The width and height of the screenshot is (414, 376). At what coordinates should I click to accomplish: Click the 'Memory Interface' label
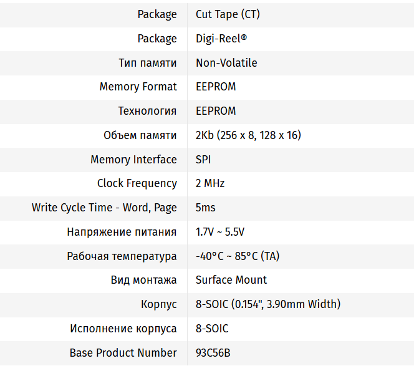tap(133, 160)
